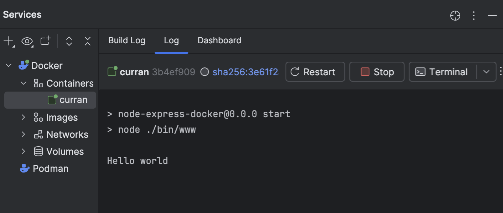Restart the curran container
This screenshot has width=503, height=213.
click(x=315, y=72)
